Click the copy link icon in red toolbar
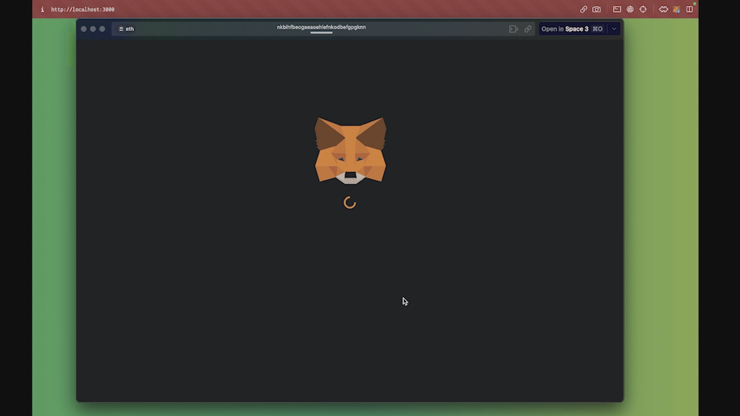This screenshot has width=740, height=416. [583, 9]
